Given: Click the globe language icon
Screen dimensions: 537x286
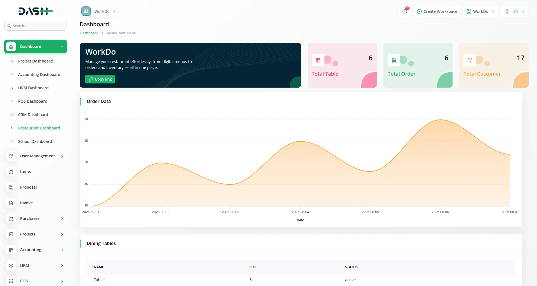Looking at the screenshot, I should coord(507,11).
